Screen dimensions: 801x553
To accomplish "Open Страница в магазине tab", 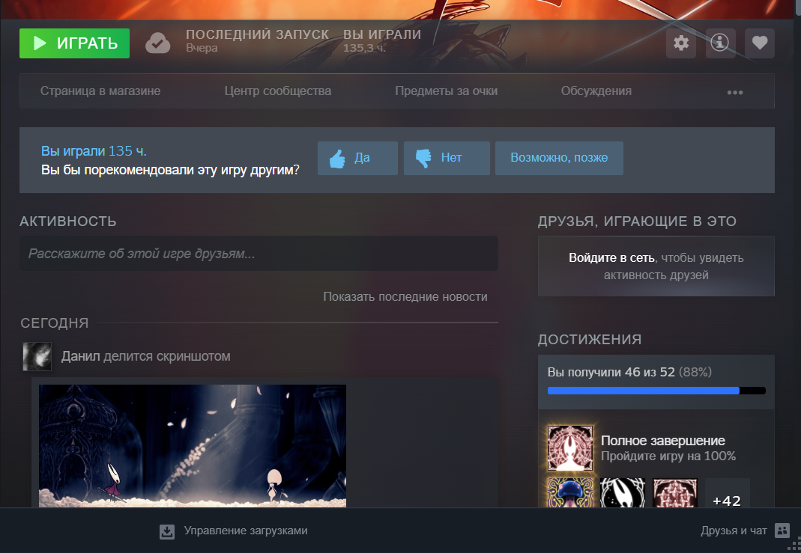I will (100, 91).
